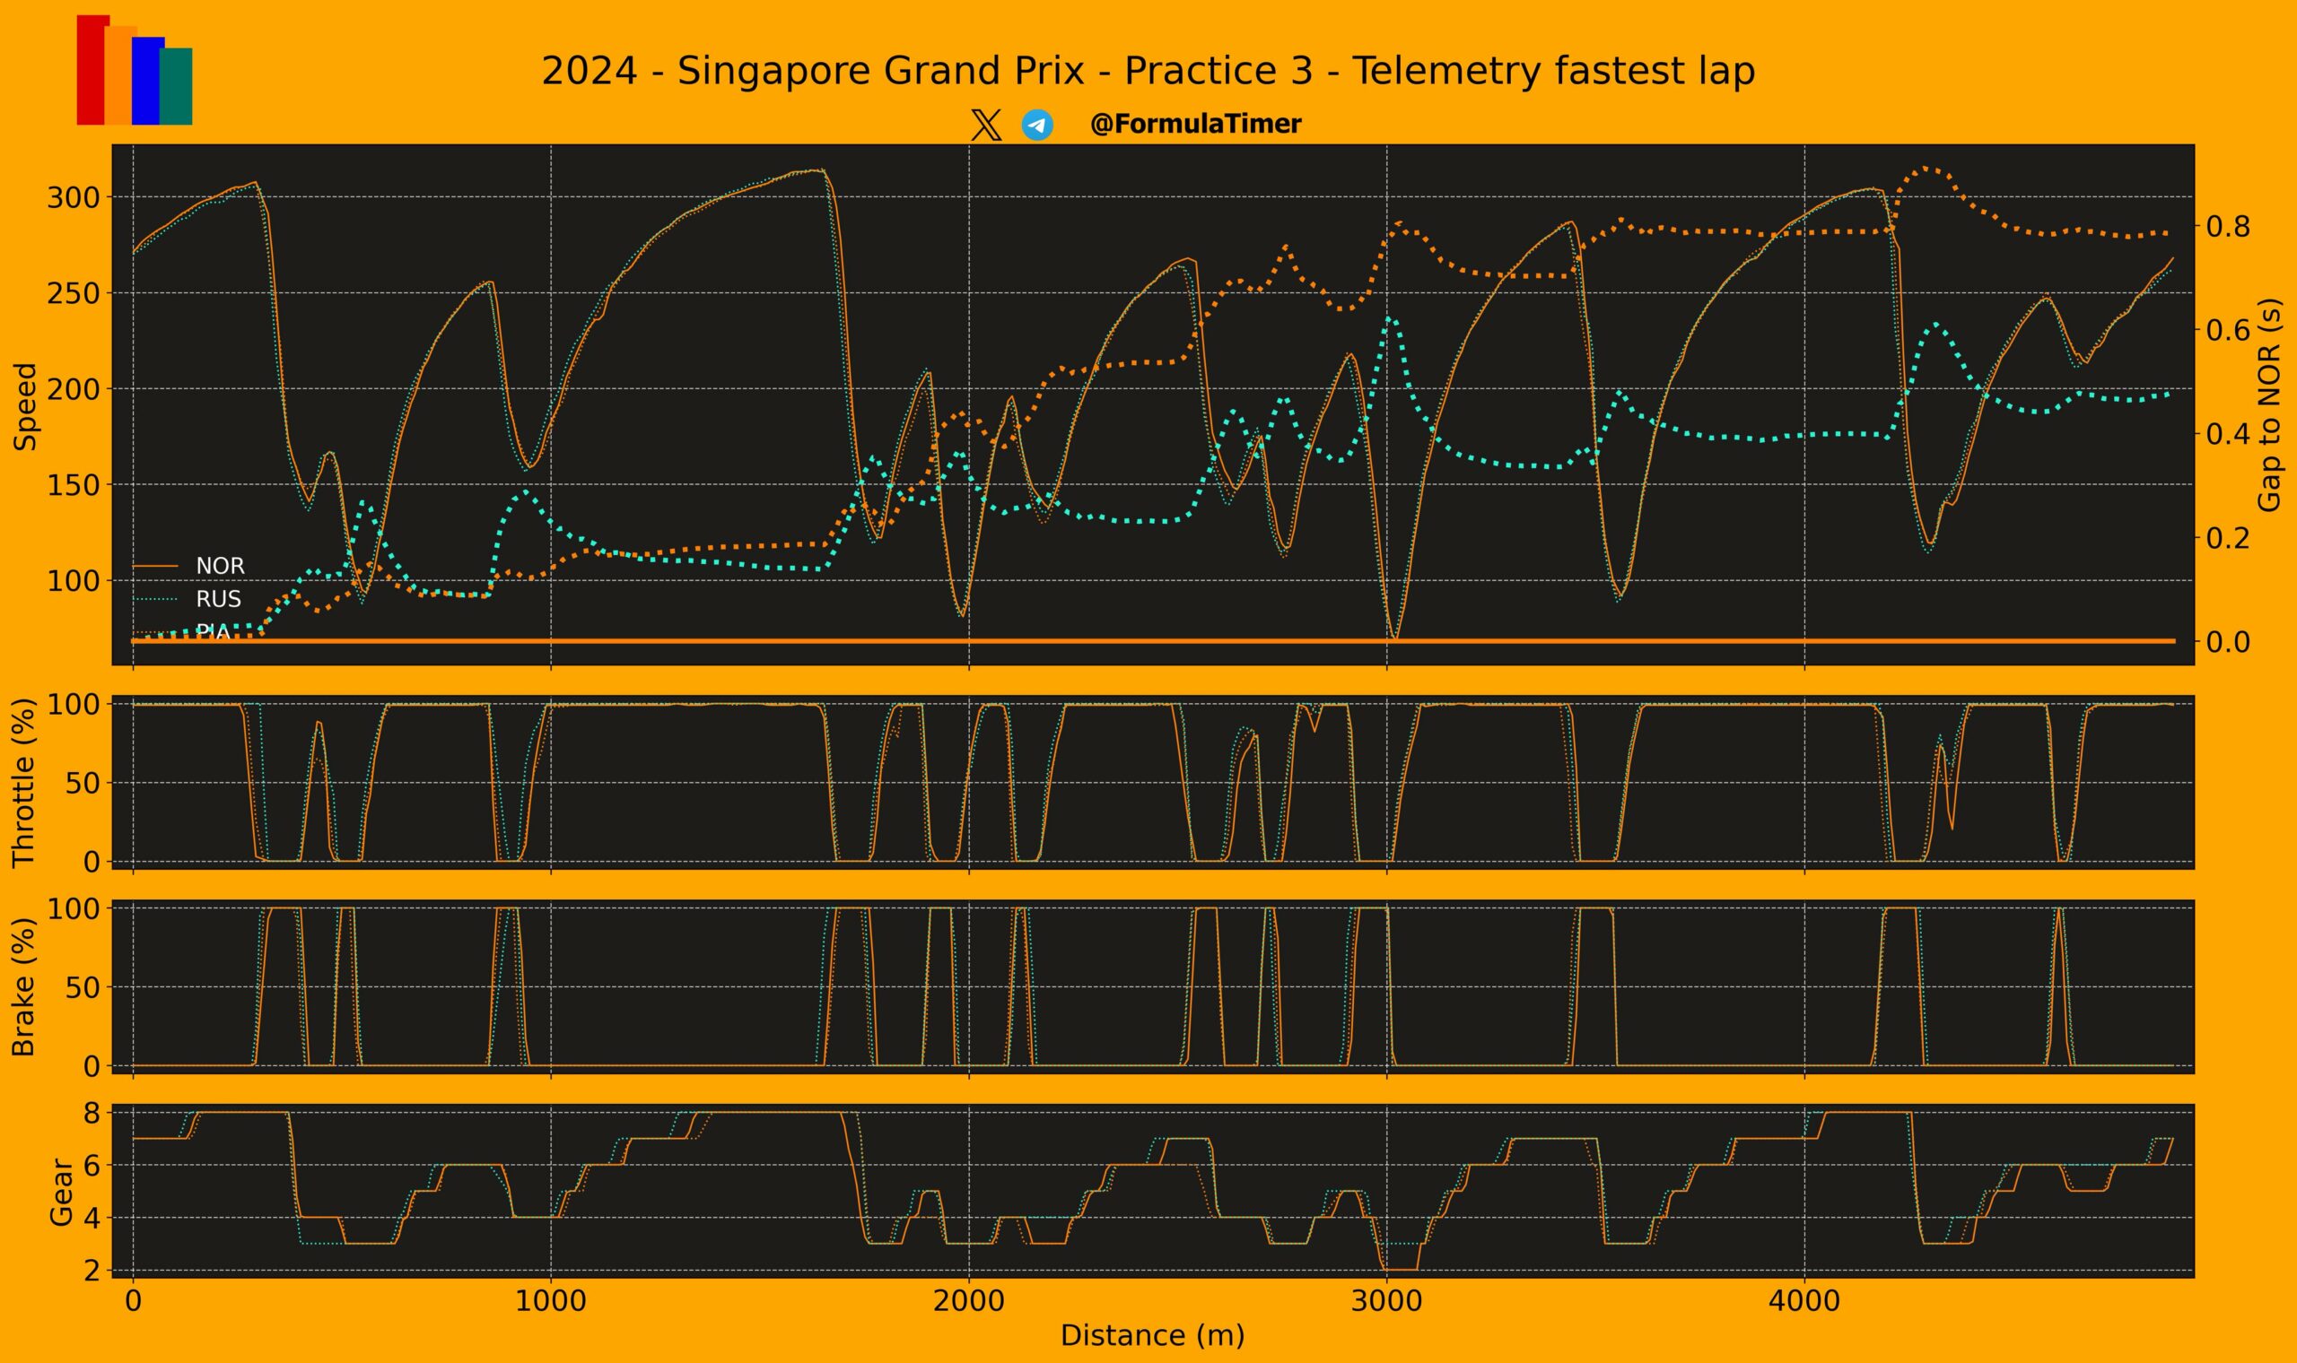Select the 100 tick on Speed axis
Image resolution: width=2297 pixels, height=1363 pixels.
pos(73,580)
